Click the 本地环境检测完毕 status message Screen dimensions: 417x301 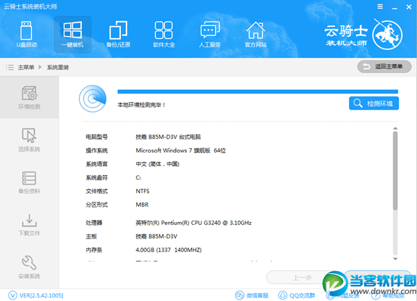pos(142,105)
